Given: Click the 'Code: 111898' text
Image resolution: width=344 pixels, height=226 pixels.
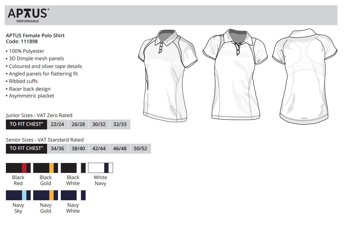Looking at the screenshot, I should click(x=22, y=42).
